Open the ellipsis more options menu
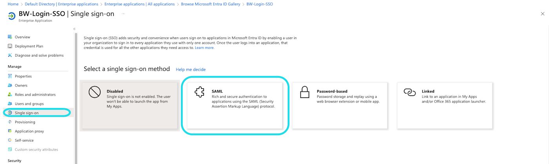549x164 pixels. (123, 14)
